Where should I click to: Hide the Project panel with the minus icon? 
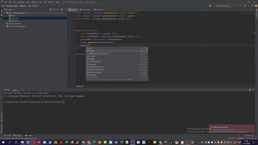(65, 10)
